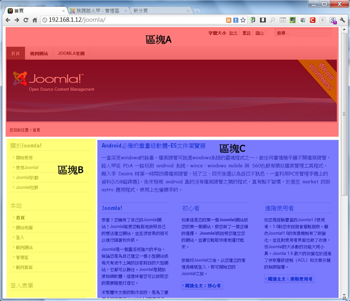Close the 新分頁 tab
This screenshot has height=301, width=350.
[x=188, y=11]
